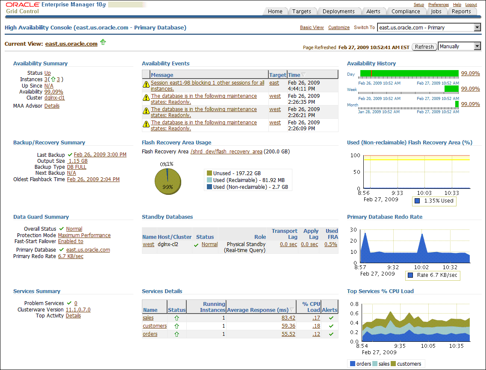
Task: Open the Preferences link
Action: (438, 5)
